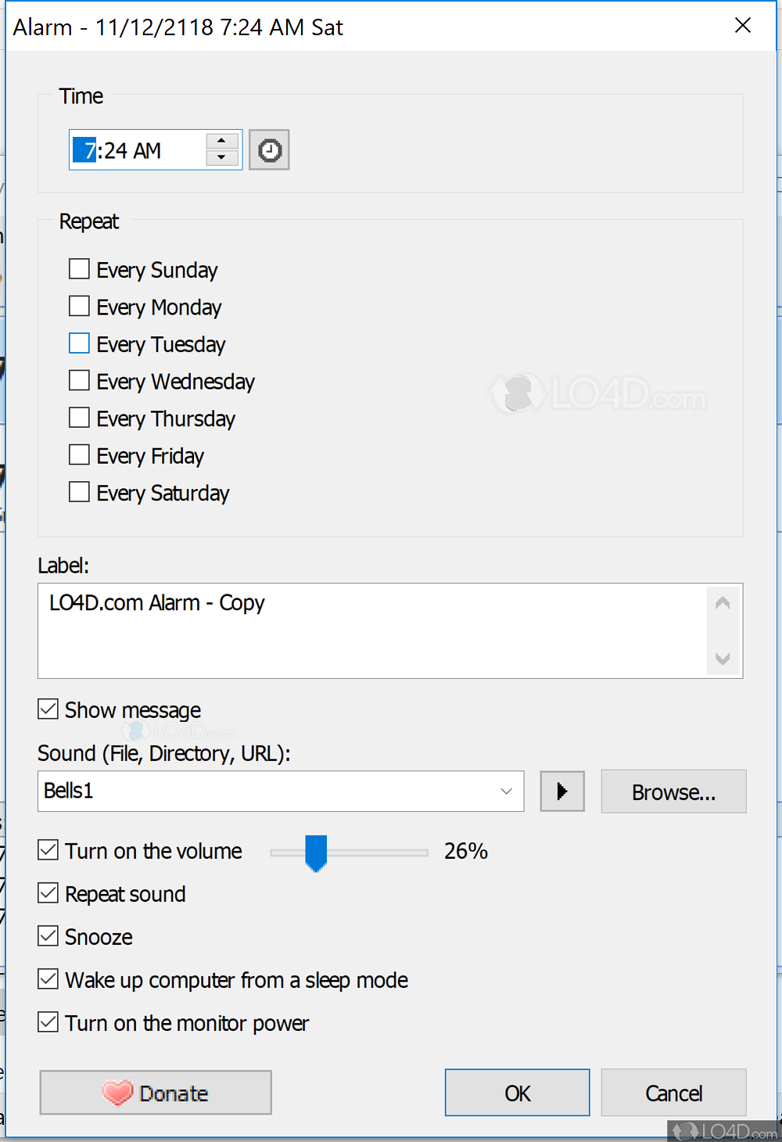
Task: Open the Browse file dialog for sound
Action: click(673, 792)
